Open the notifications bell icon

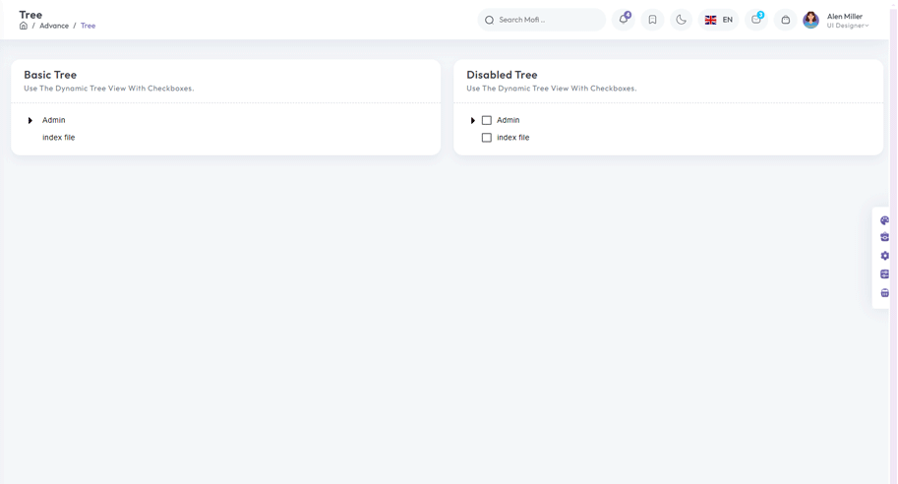pos(624,20)
